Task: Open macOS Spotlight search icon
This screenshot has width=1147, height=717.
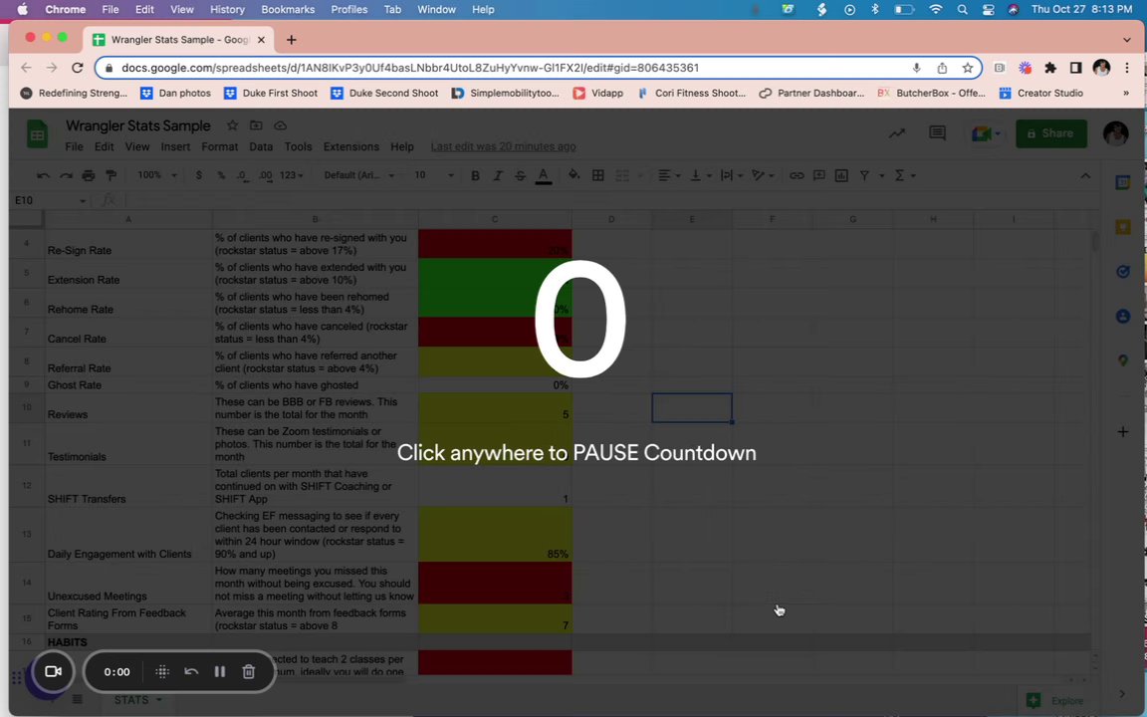Action: click(x=962, y=10)
